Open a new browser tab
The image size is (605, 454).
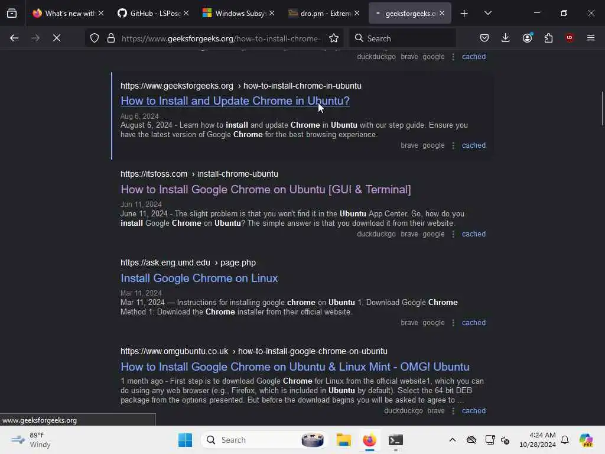pos(464,14)
